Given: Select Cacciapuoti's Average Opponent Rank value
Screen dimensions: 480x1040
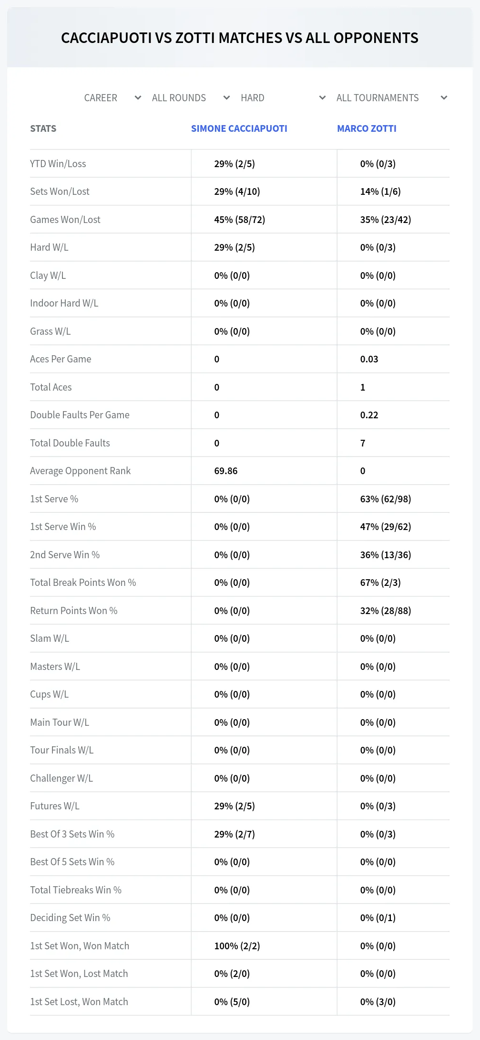Looking at the screenshot, I should [x=226, y=471].
